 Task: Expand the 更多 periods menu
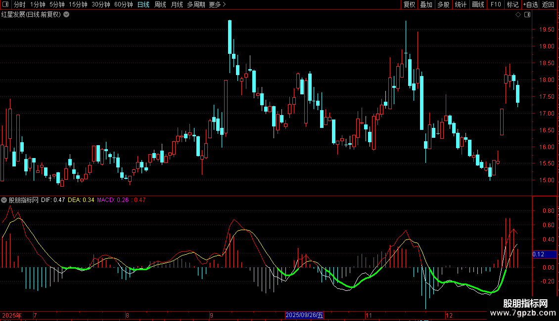(x=217, y=4)
